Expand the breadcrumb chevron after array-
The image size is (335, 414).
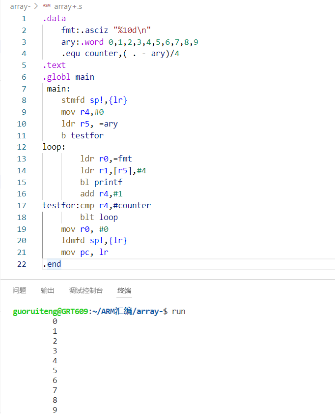tap(36, 6)
